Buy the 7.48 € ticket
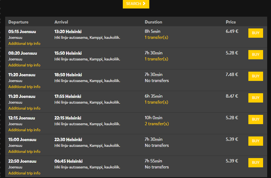 pos(255,76)
